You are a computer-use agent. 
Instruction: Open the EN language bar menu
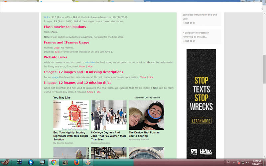[228, 162]
